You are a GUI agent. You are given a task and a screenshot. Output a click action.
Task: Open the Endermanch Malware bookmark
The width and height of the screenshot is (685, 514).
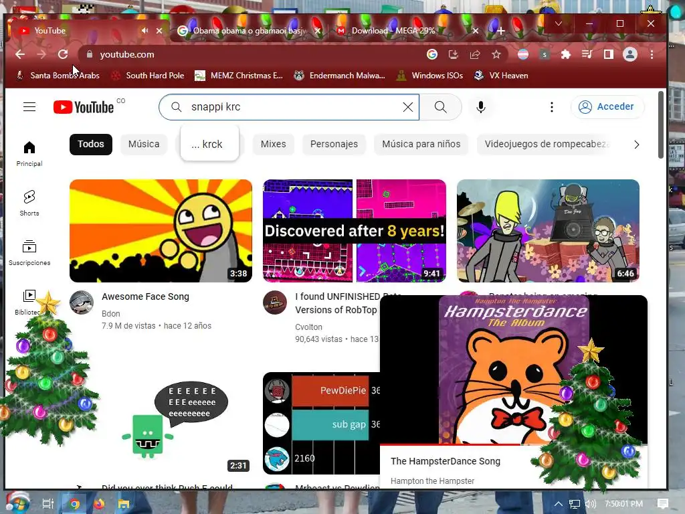tap(339, 76)
